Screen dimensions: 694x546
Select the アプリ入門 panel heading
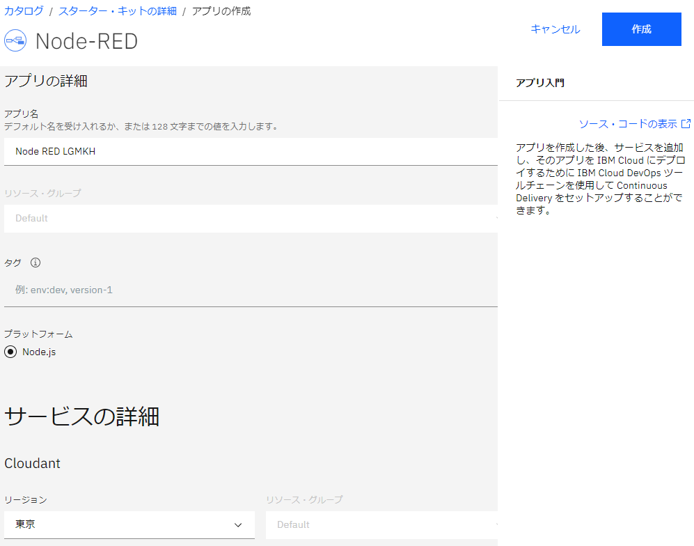[540, 83]
